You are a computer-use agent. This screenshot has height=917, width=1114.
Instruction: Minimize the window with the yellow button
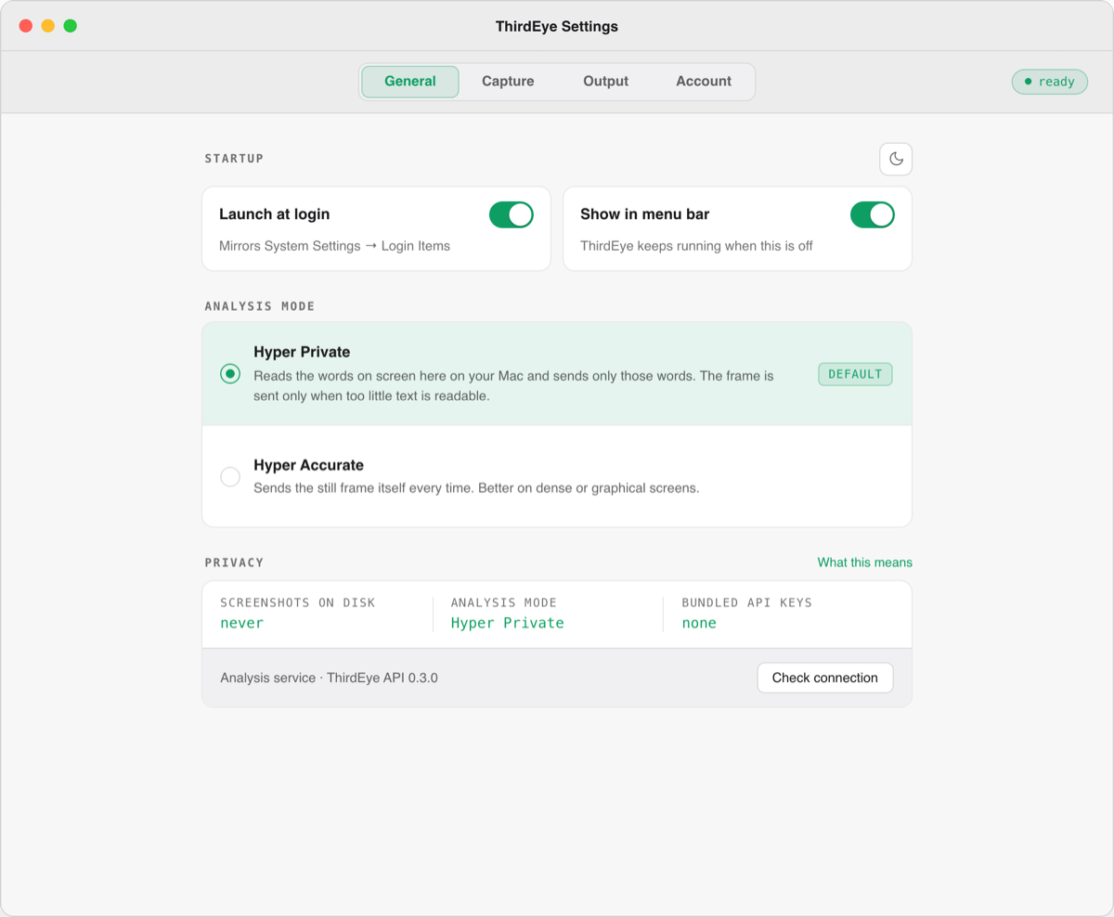pos(48,26)
